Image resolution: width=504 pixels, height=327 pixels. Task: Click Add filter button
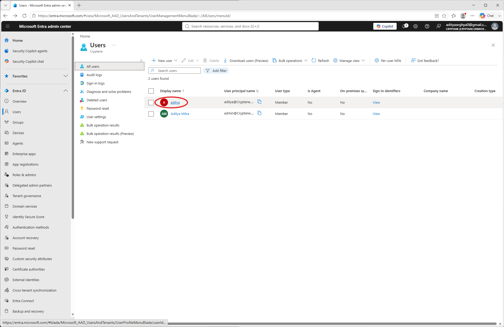(x=216, y=71)
